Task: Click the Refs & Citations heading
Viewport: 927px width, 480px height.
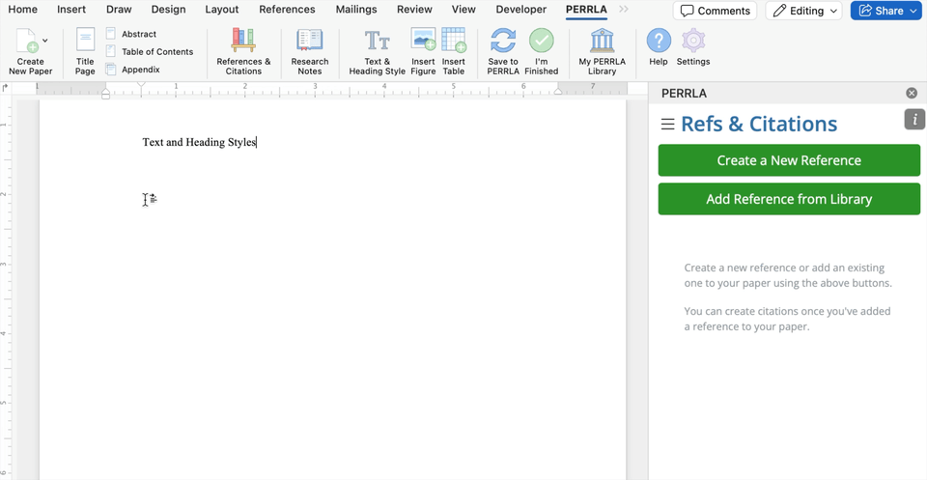Action: point(759,125)
